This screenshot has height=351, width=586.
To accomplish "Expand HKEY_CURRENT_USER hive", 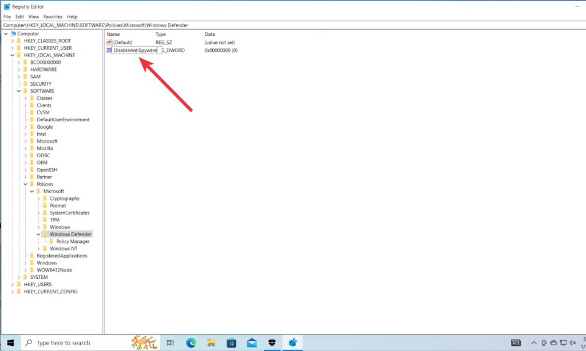I will tap(13, 48).
